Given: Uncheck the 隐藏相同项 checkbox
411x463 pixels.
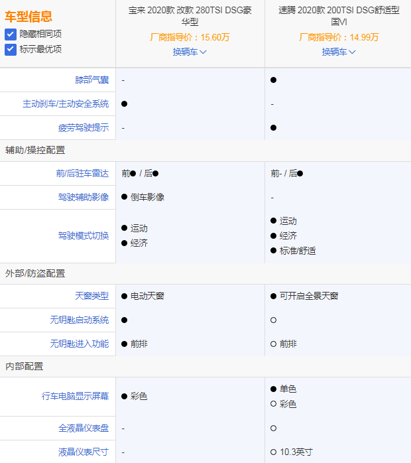Looking at the screenshot, I should coord(11,34).
